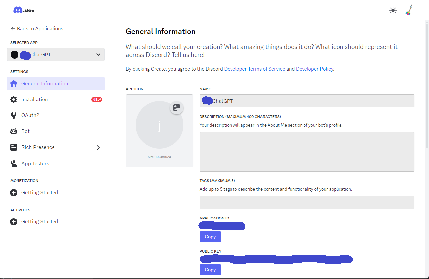Expand Rich Presence chevron
Image resolution: width=429 pixels, height=279 pixels.
tap(98, 148)
